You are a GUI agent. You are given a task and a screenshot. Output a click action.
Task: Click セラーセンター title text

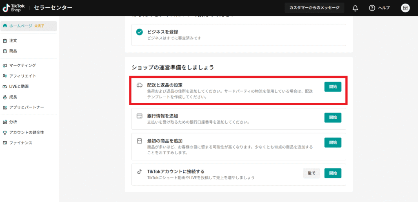click(x=53, y=8)
